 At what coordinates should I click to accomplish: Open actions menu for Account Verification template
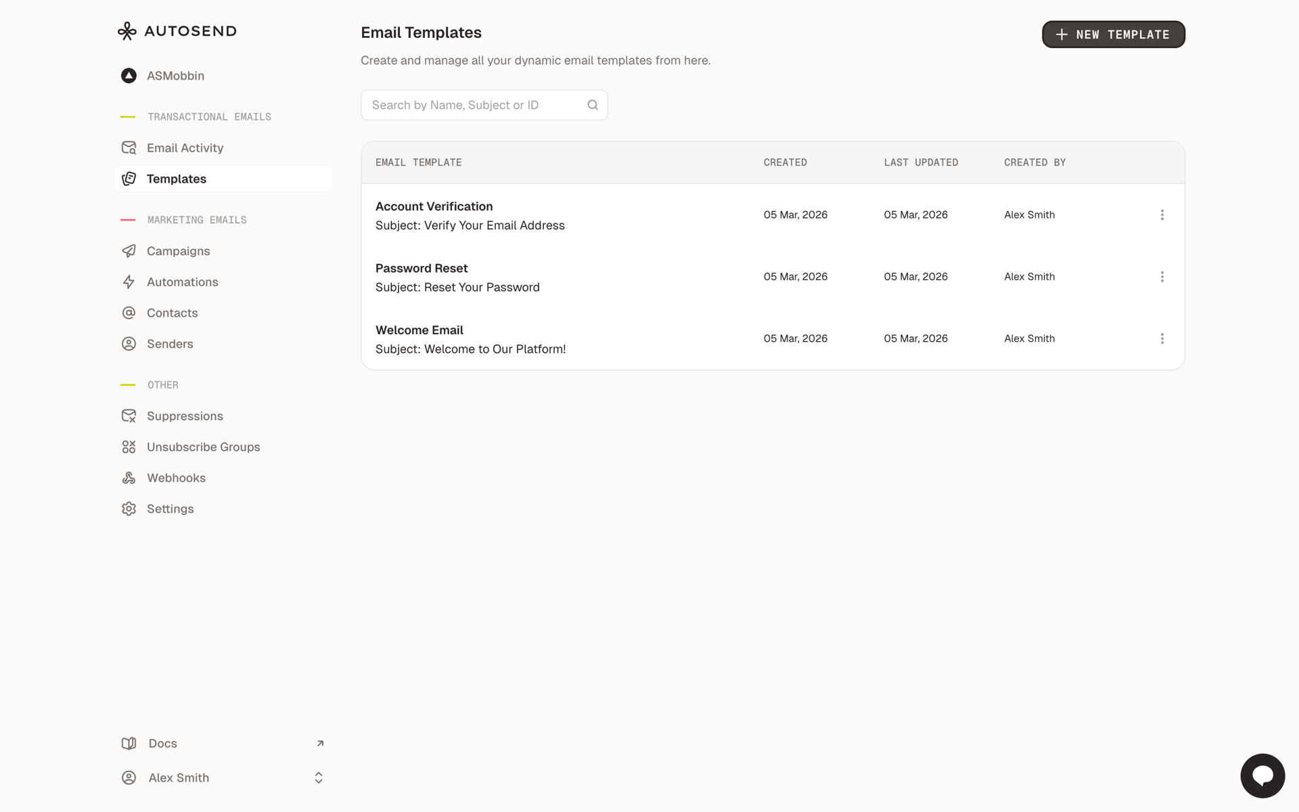coord(1162,215)
